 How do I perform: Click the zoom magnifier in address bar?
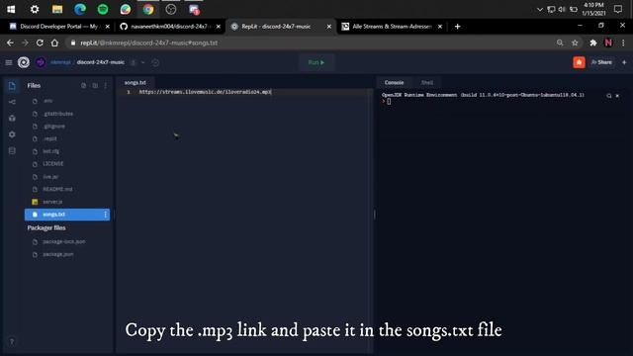(560, 43)
